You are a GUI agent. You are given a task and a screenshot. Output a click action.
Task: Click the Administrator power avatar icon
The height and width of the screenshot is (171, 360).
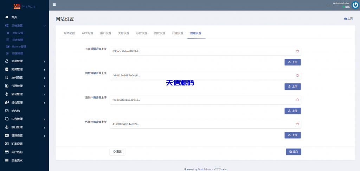point(355,5)
